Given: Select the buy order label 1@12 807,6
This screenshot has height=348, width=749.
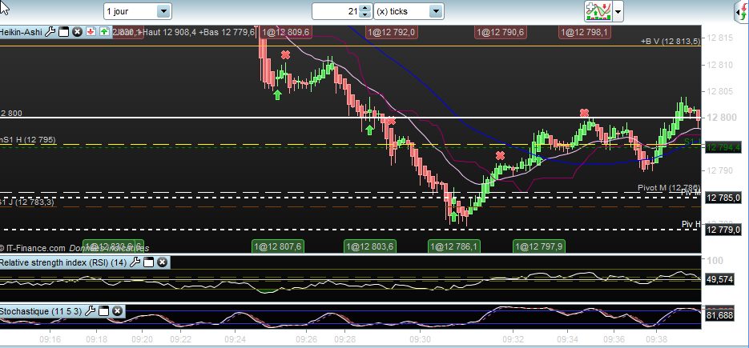Looking at the screenshot, I should (278, 246).
